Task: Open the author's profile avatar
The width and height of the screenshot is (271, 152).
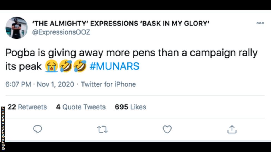Action: coord(17,28)
